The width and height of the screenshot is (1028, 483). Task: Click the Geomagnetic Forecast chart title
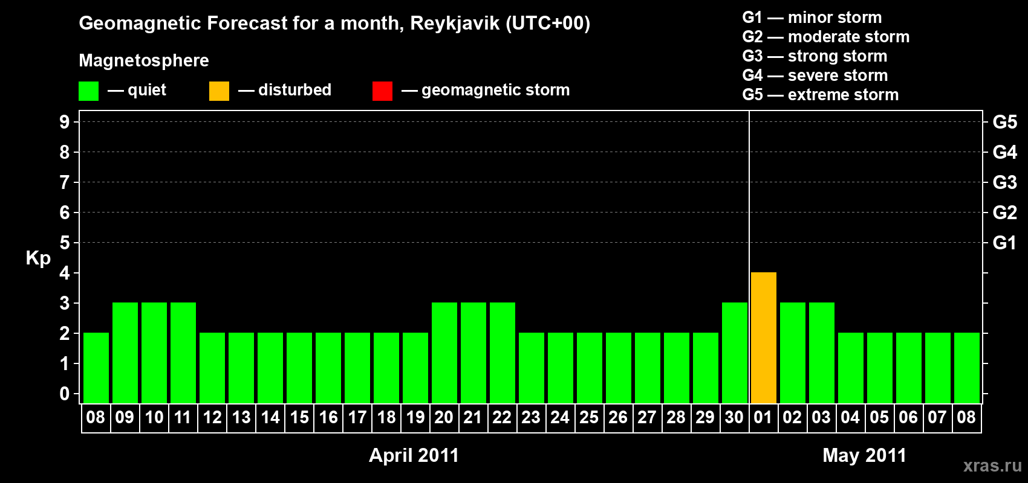click(x=334, y=24)
